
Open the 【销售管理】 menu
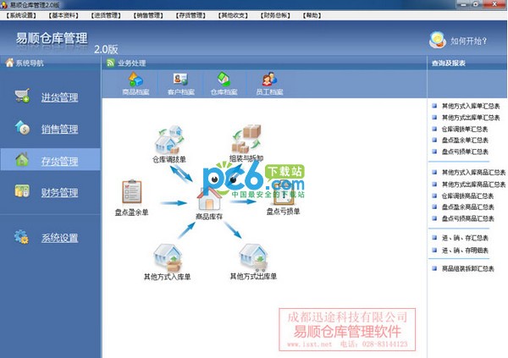coord(148,15)
